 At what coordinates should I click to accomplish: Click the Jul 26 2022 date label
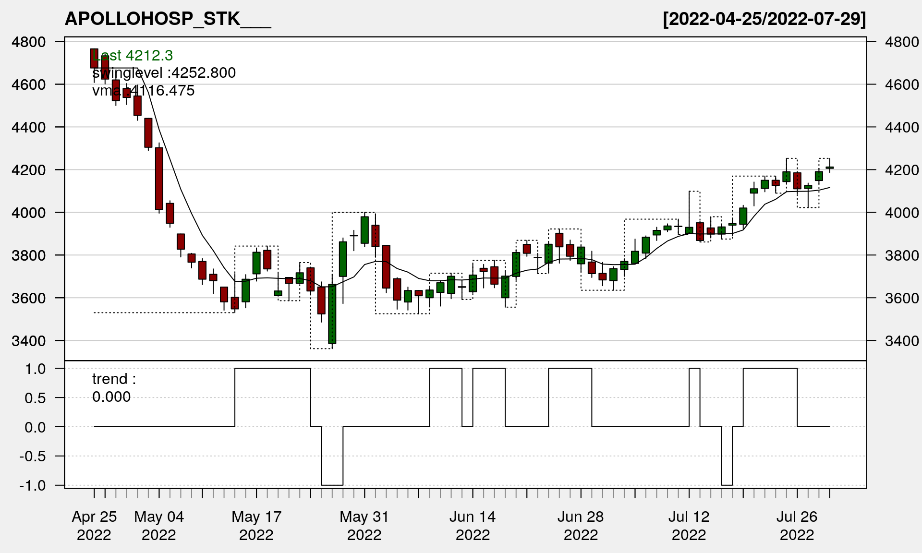pos(797,525)
